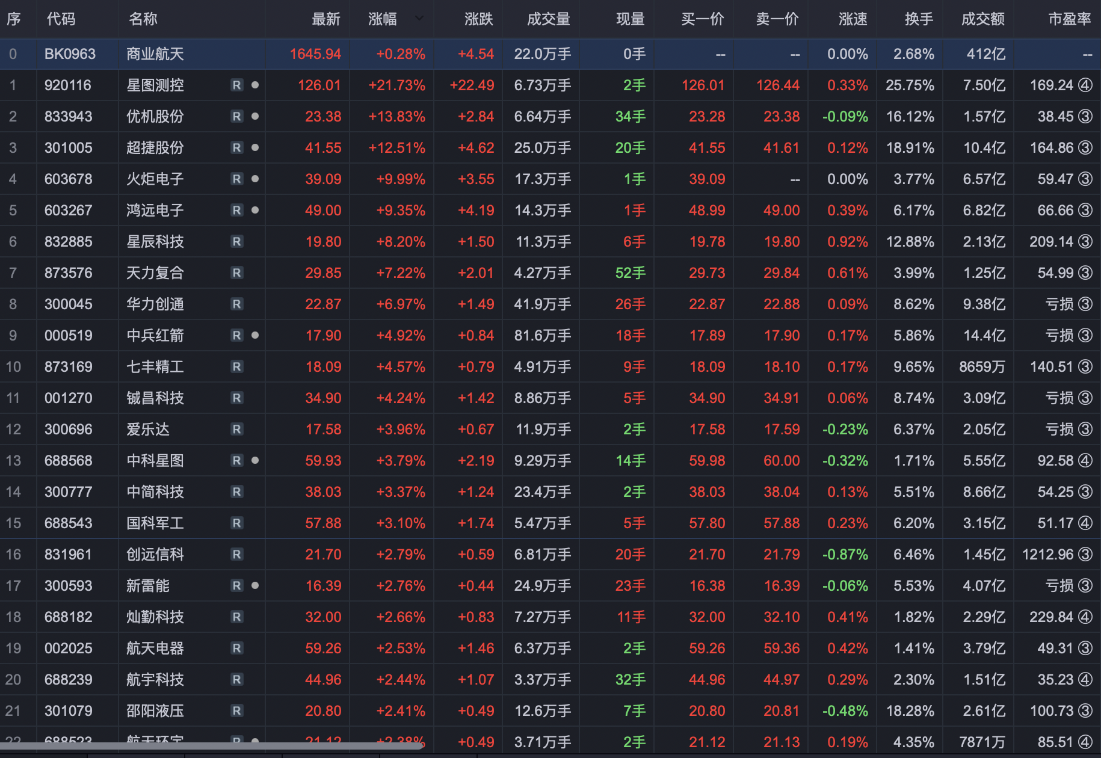The image size is (1101, 758).
Task: Click the circled 3 icon beside 1212.96
Action: (1085, 555)
